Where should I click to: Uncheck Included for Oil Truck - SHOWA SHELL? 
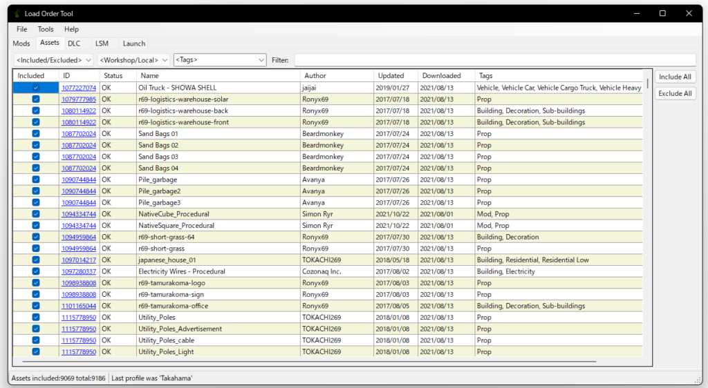(x=36, y=88)
